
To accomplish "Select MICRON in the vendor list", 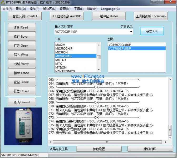I will click(x=76, y=52).
